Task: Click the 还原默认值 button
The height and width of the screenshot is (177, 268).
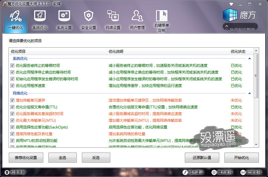Action: (x=202, y=158)
